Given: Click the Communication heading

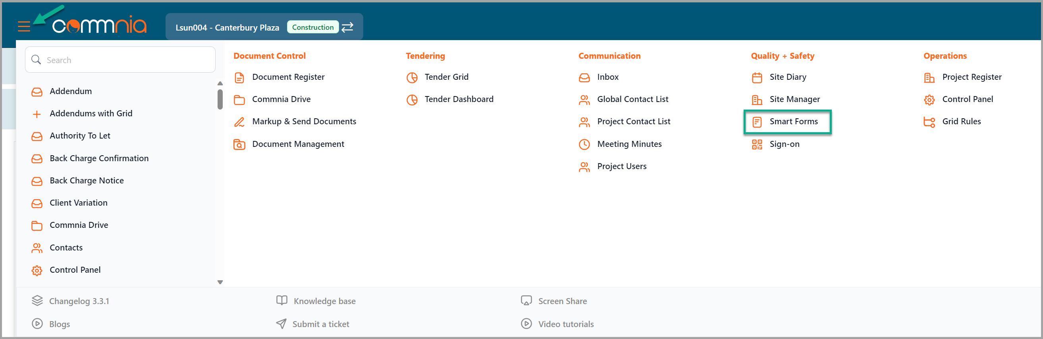Looking at the screenshot, I should pyautogui.click(x=609, y=56).
